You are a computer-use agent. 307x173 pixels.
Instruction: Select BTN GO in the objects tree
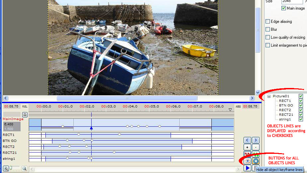[x=286, y=106]
